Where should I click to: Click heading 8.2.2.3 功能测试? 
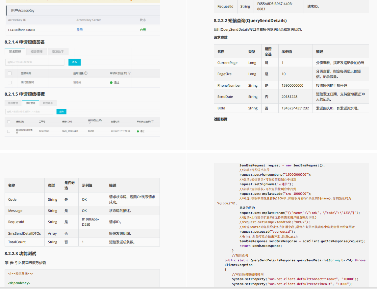[x=20, y=254]
